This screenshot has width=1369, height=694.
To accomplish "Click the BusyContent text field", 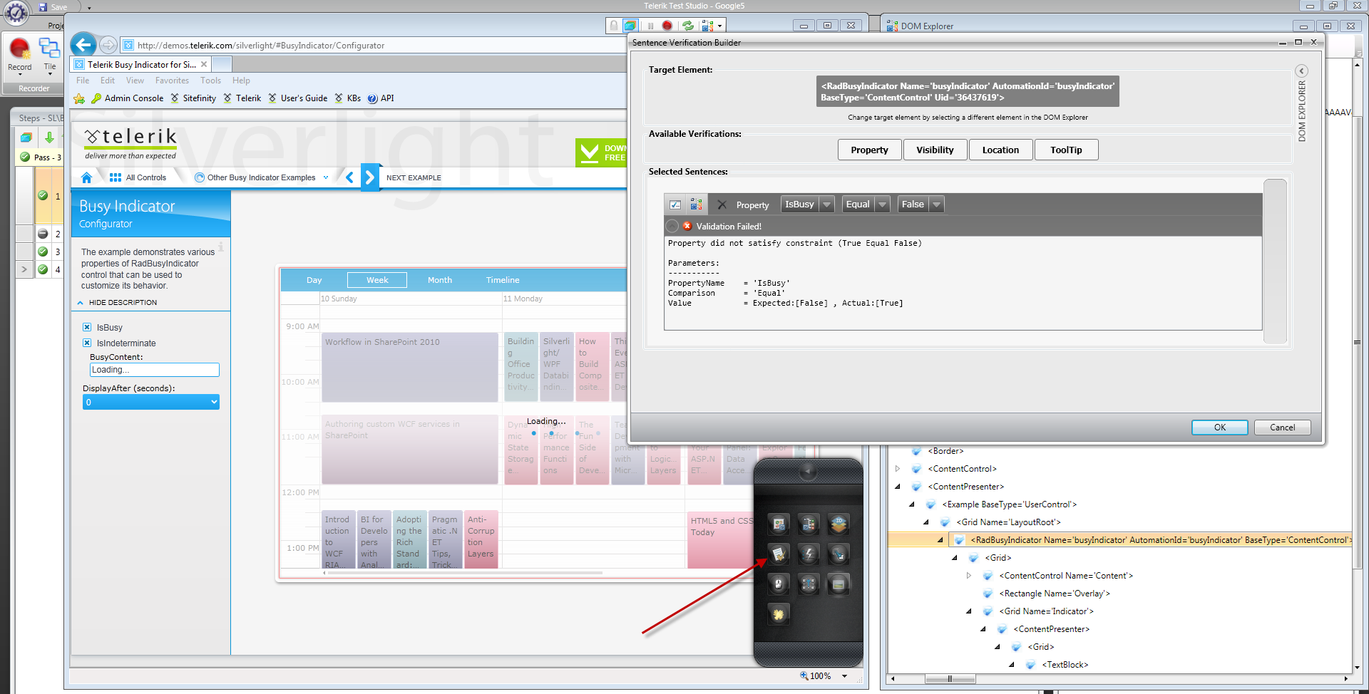I will tap(155, 370).
